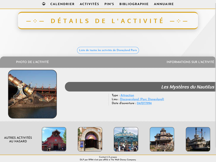
Task: Open the Nautilus submarine photo
Action: (x=32, y=94)
